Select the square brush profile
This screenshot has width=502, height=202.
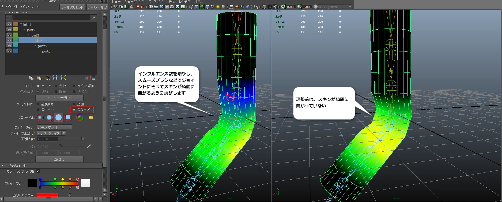(x=68, y=118)
